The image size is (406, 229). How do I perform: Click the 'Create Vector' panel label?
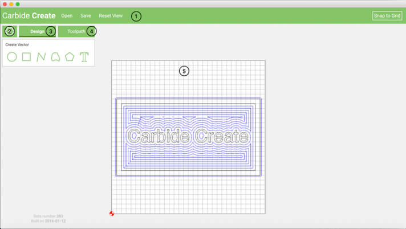[x=17, y=44]
